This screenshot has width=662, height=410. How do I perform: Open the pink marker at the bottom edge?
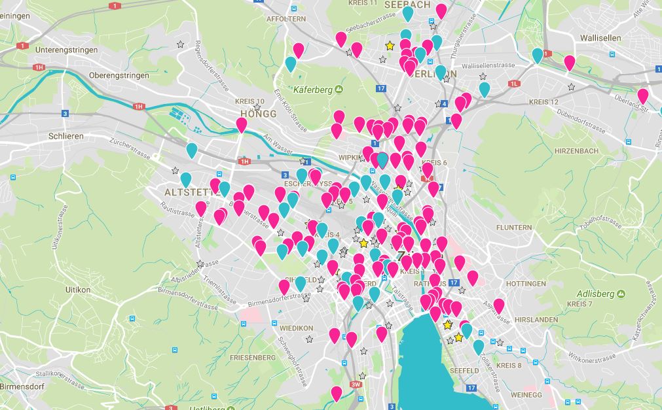pyautogui.click(x=337, y=394)
